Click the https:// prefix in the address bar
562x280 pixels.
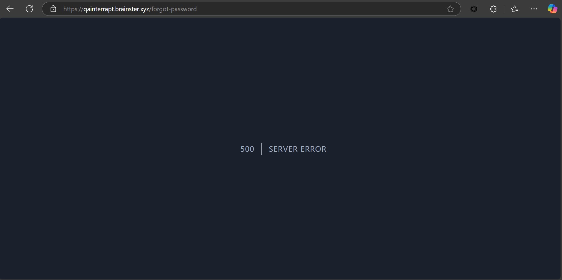[x=73, y=9]
